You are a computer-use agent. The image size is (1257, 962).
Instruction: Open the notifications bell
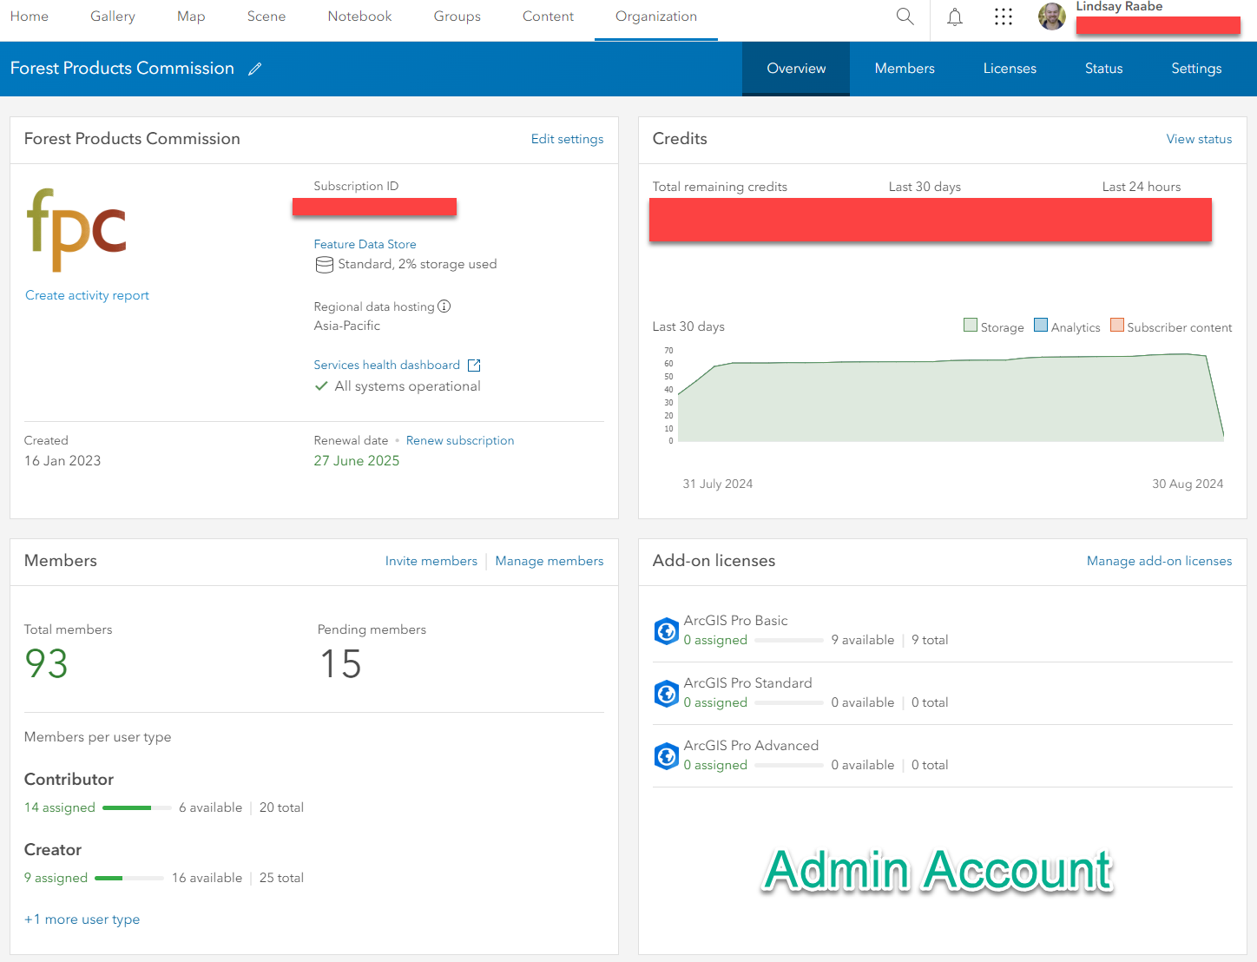tap(955, 16)
